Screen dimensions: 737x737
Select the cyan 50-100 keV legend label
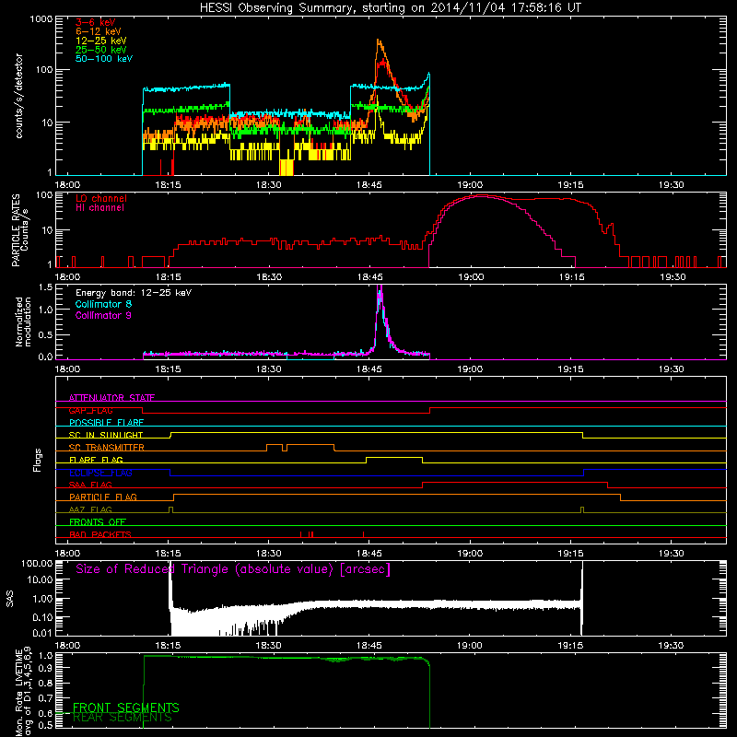pyautogui.click(x=104, y=59)
